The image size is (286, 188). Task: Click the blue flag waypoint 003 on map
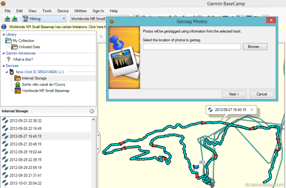click(x=196, y=167)
